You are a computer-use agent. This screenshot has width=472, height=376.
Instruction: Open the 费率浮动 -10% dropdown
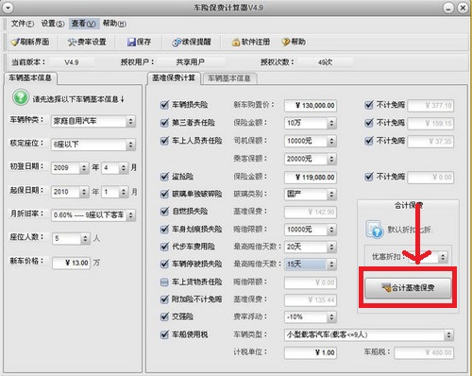[x=311, y=317]
